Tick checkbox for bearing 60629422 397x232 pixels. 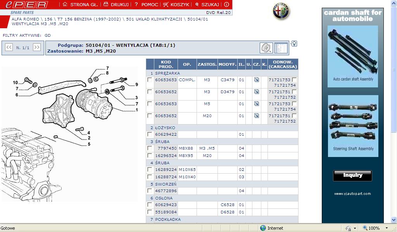[150, 134]
